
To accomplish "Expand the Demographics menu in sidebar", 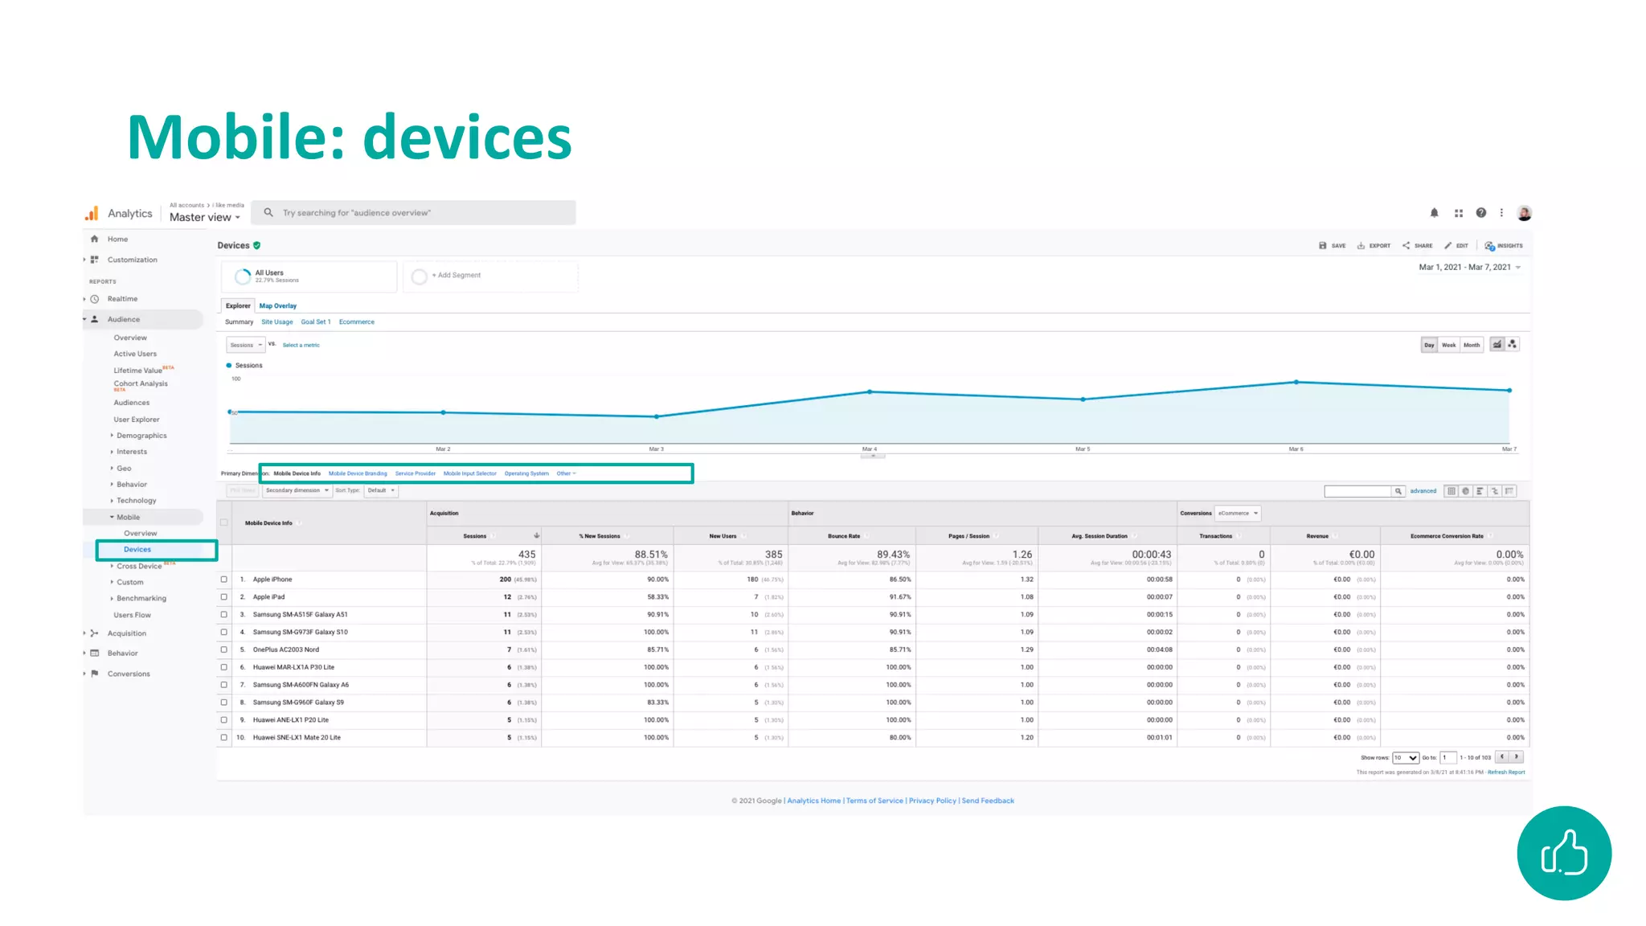I will (x=141, y=436).
